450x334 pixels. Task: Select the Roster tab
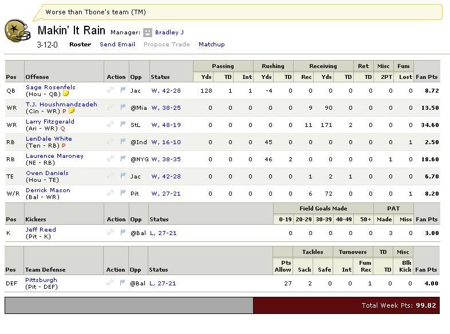pyautogui.click(x=80, y=45)
